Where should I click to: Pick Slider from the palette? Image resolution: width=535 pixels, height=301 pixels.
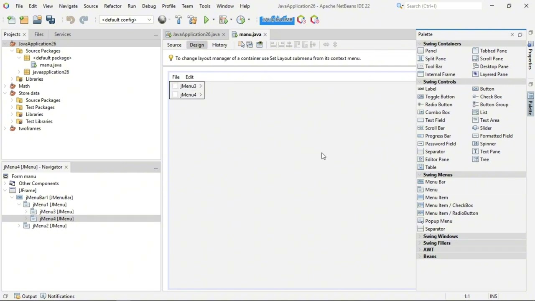486,128
